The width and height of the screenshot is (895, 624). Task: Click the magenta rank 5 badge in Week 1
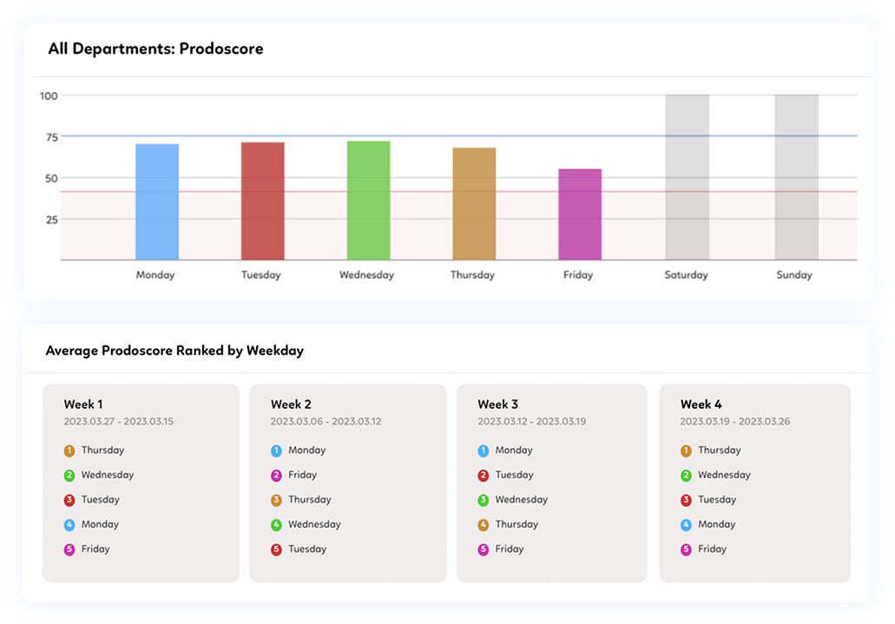click(69, 549)
